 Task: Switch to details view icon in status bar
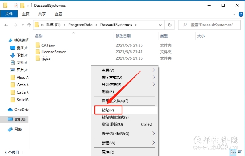pyautogui.click(x=233, y=152)
